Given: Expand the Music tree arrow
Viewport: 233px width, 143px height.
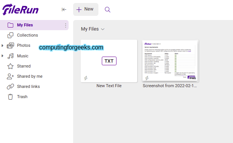Looking at the screenshot, I should (2, 56).
